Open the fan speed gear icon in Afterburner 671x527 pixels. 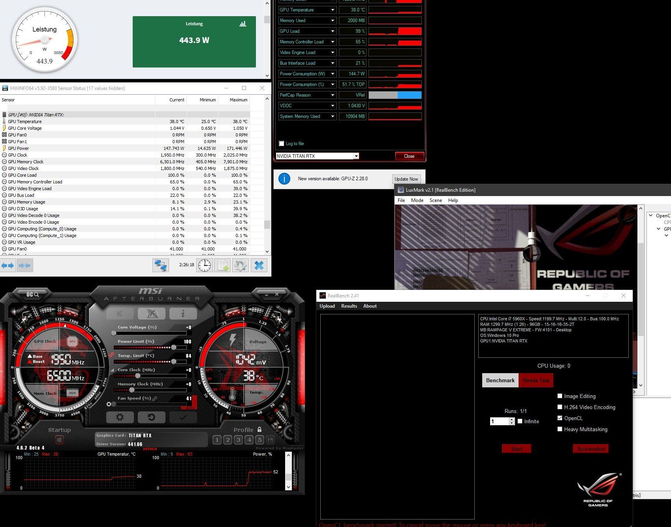[x=109, y=404]
